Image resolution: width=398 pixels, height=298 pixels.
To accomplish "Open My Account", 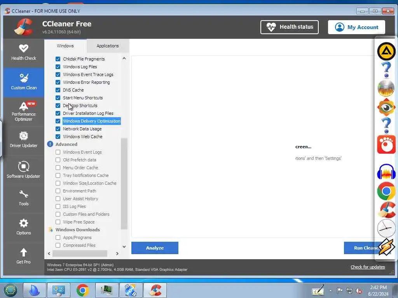I will tap(356, 27).
